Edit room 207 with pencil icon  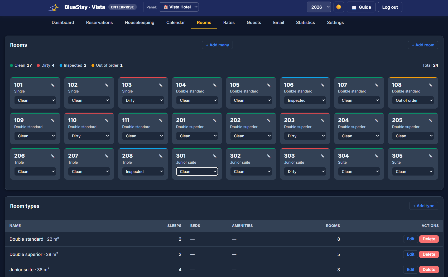[107, 156]
